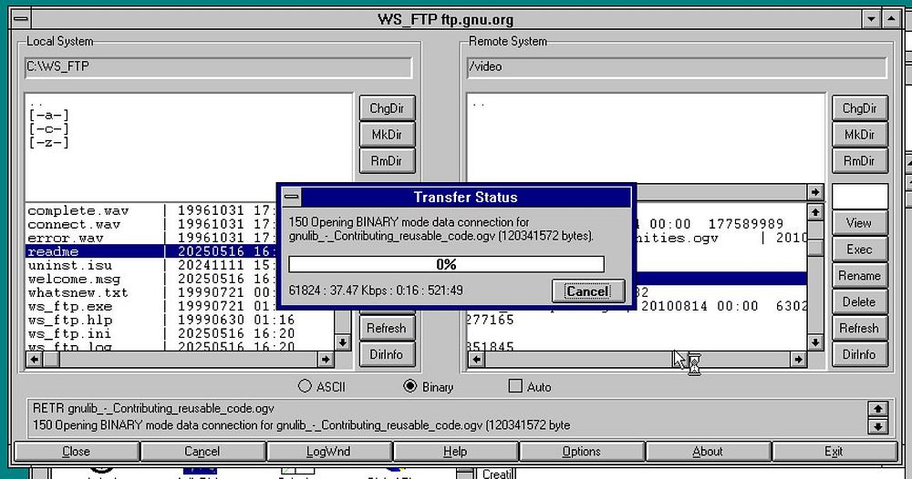
Task: Click the bottom bar Cancel button
Action: point(202,451)
